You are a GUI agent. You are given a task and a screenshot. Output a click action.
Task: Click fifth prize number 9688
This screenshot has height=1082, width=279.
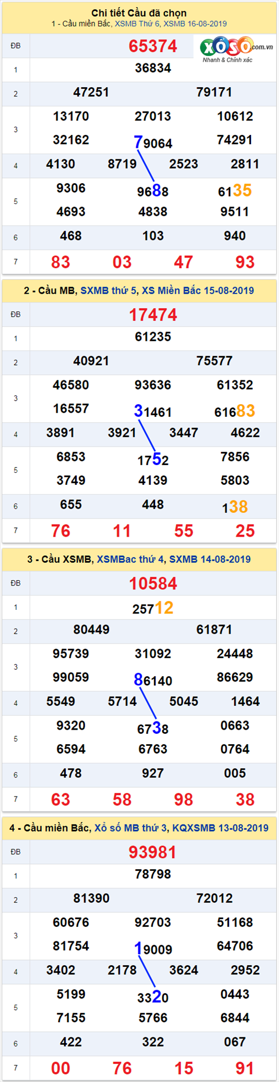(x=153, y=191)
